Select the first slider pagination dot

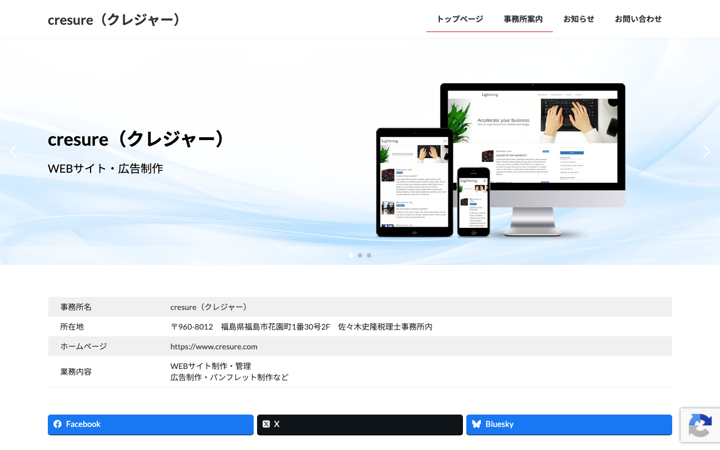tap(351, 255)
